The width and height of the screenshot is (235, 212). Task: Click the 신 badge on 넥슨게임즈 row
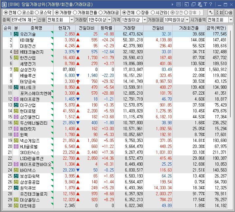click(x=16, y=140)
